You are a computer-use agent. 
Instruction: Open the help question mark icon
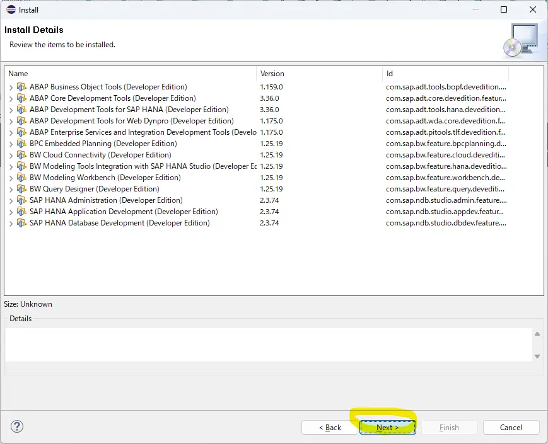tap(17, 426)
